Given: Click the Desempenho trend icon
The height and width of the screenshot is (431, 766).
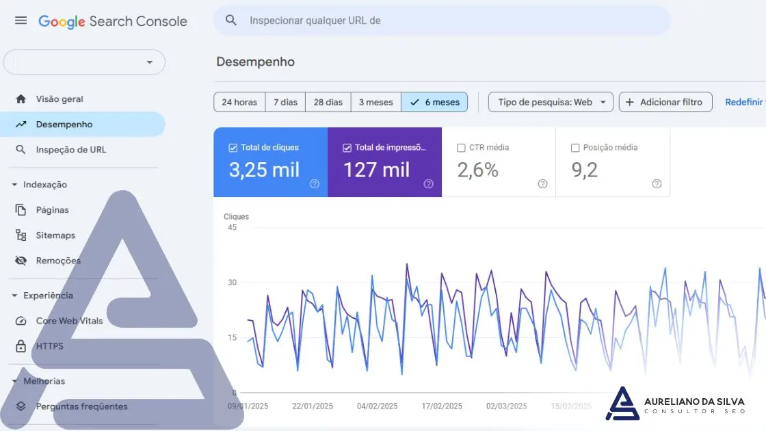Looking at the screenshot, I should [21, 125].
